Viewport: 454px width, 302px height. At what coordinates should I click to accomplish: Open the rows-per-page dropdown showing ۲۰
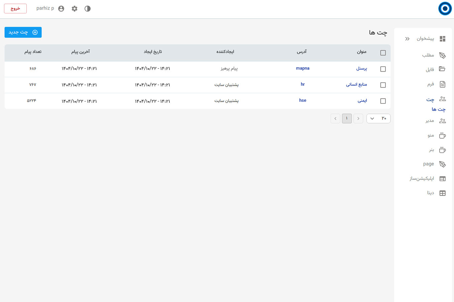click(x=378, y=119)
